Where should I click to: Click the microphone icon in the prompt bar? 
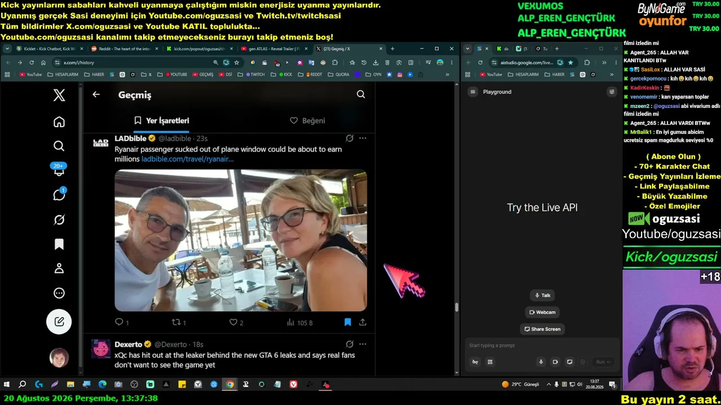541,362
